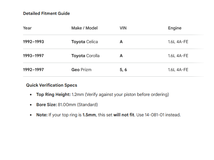Click the Quick Verification Specs heading
The image size is (214, 160).
point(52,85)
